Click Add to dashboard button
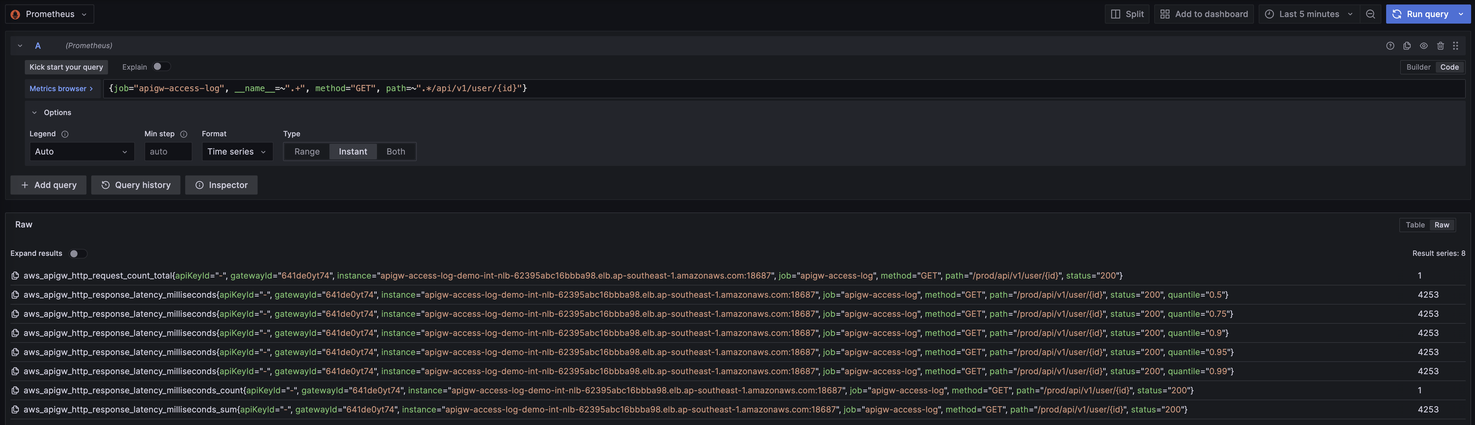 pos(1204,14)
